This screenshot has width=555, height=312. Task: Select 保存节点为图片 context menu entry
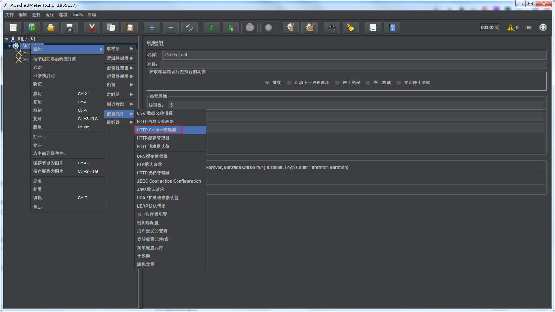coord(68,163)
